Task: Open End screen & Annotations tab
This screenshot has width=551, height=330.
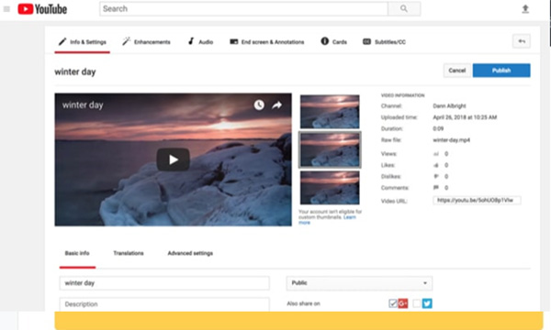Action: [x=267, y=42]
